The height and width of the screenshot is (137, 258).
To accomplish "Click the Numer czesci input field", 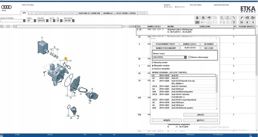I will click(x=169, y=57).
